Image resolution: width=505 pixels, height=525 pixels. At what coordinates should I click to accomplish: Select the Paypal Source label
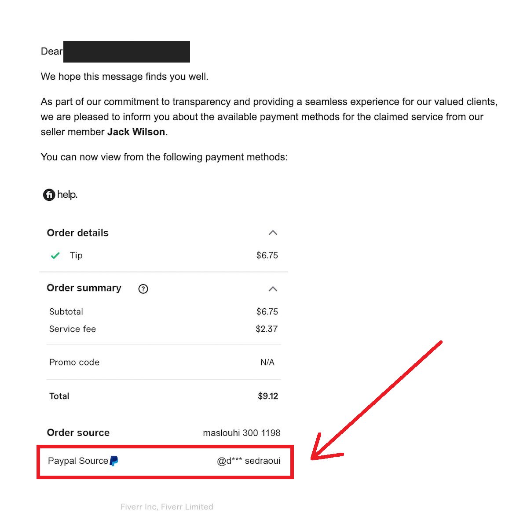(78, 461)
